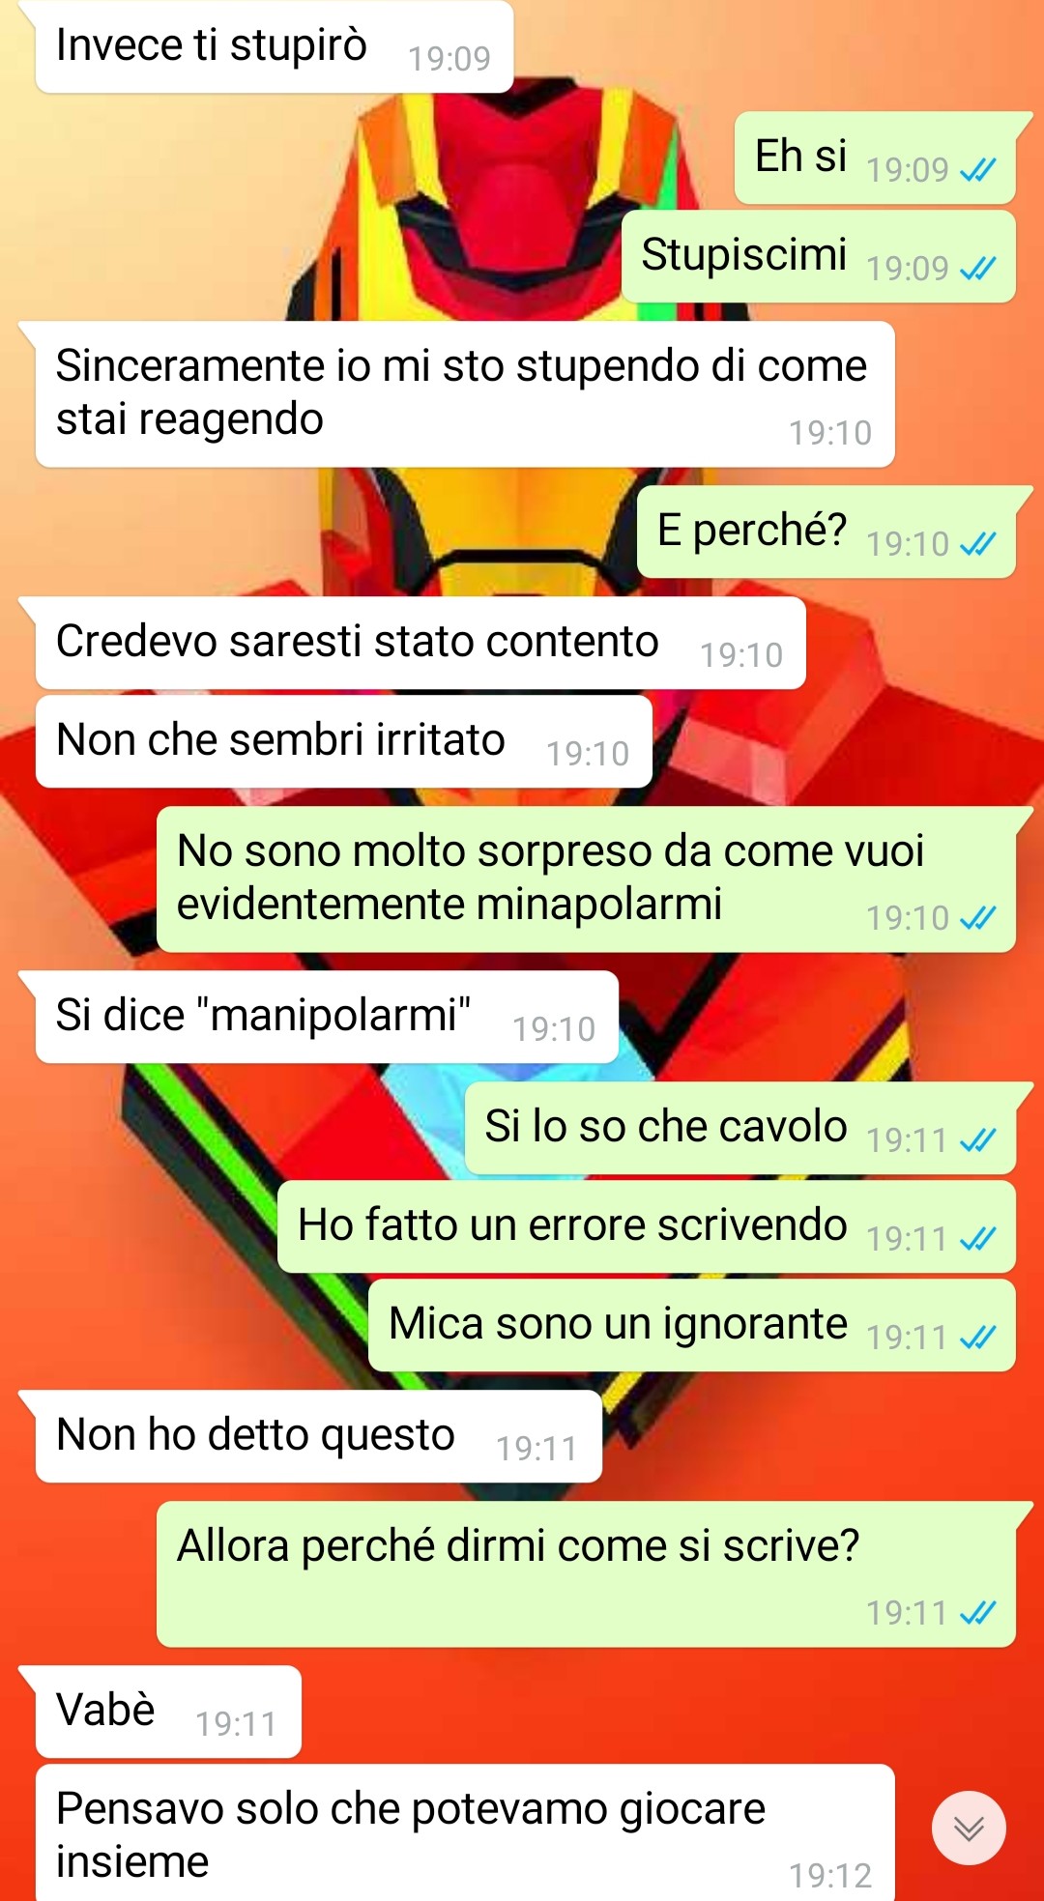Tap the 'Vabè' message bubble
1044x1901 pixels.
click(x=168, y=1712)
